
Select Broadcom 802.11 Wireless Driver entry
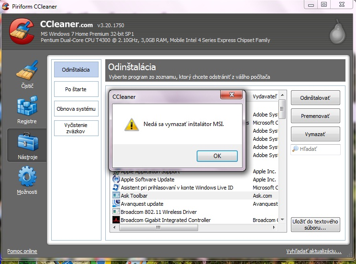tap(195, 212)
